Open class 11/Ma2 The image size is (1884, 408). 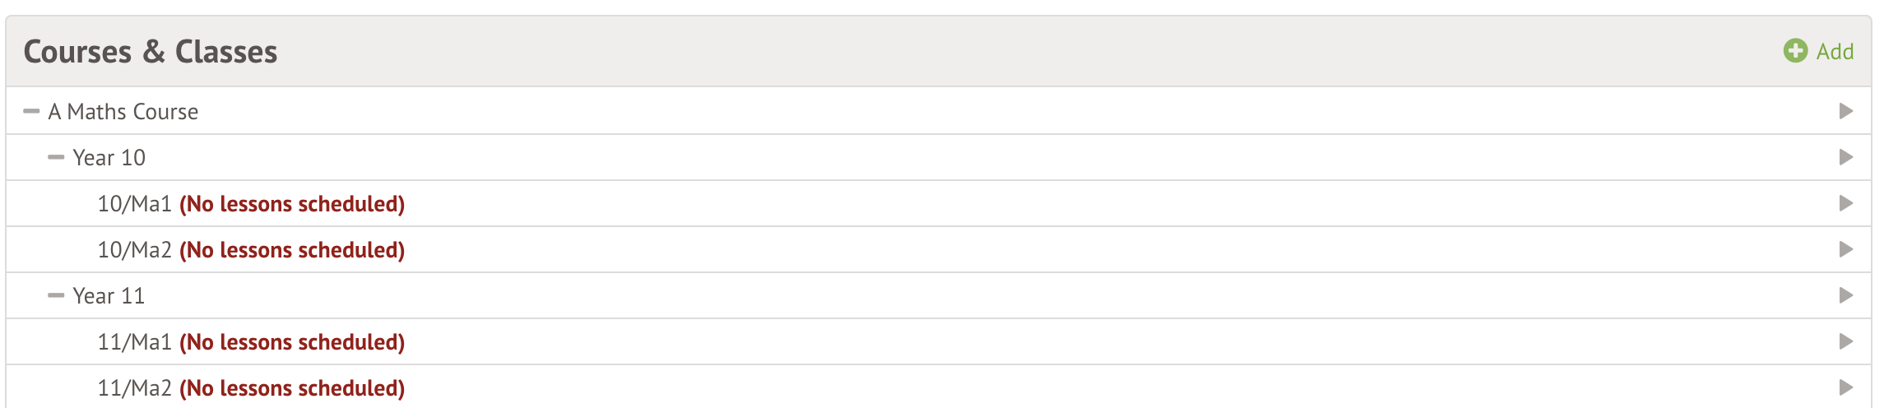[134, 388]
